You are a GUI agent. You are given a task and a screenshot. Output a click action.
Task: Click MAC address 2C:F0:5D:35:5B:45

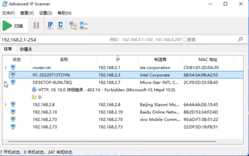point(201,83)
